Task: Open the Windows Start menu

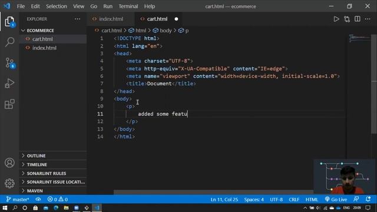Action: (x=5, y=208)
